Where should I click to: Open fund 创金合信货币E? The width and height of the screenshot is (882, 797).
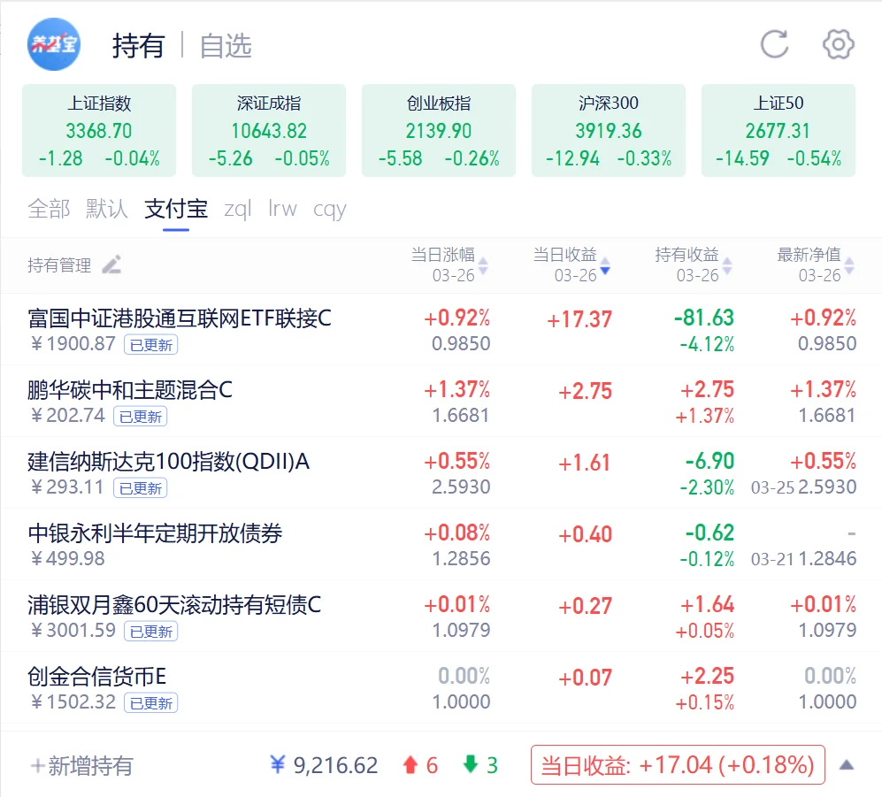(x=96, y=676)
